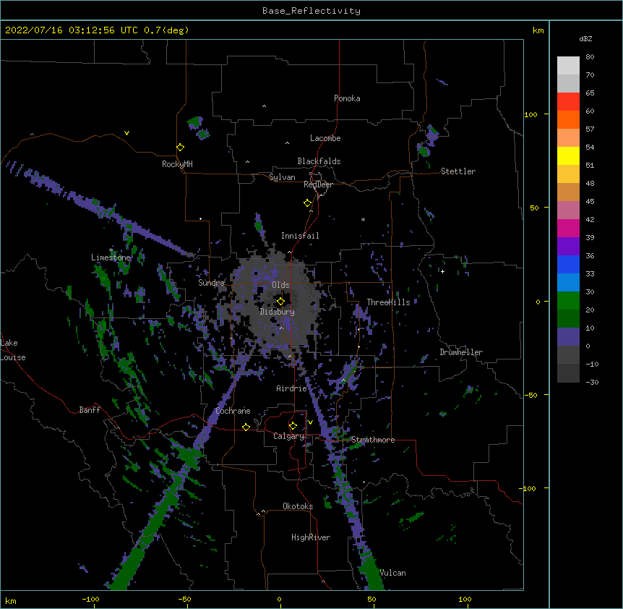The width and height of the screenshot is (623, 609).
Task: Pick the brown 45-48 dBZ legend swatch
Action: [568, 192]
